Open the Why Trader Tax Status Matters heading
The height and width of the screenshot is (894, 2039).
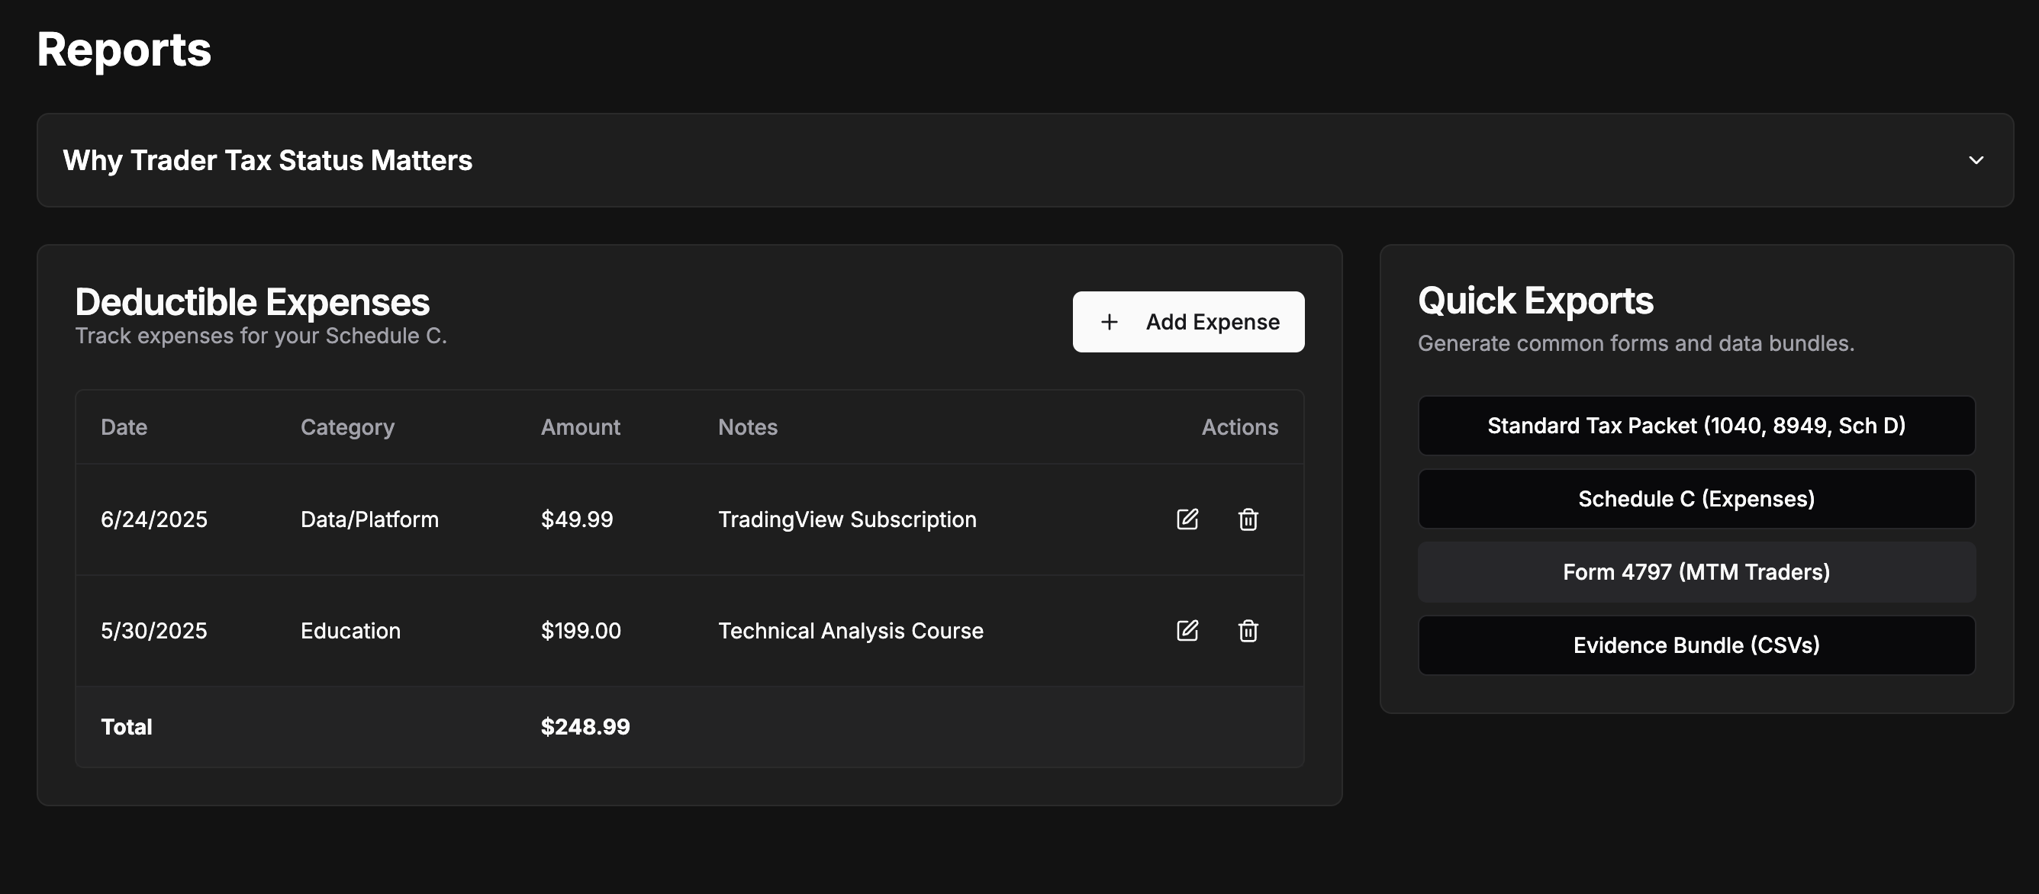point(268,161)
